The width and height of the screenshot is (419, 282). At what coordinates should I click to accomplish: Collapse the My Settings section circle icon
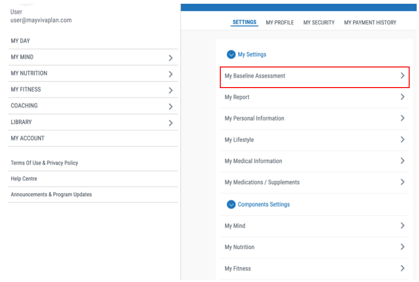click(231, 55)
